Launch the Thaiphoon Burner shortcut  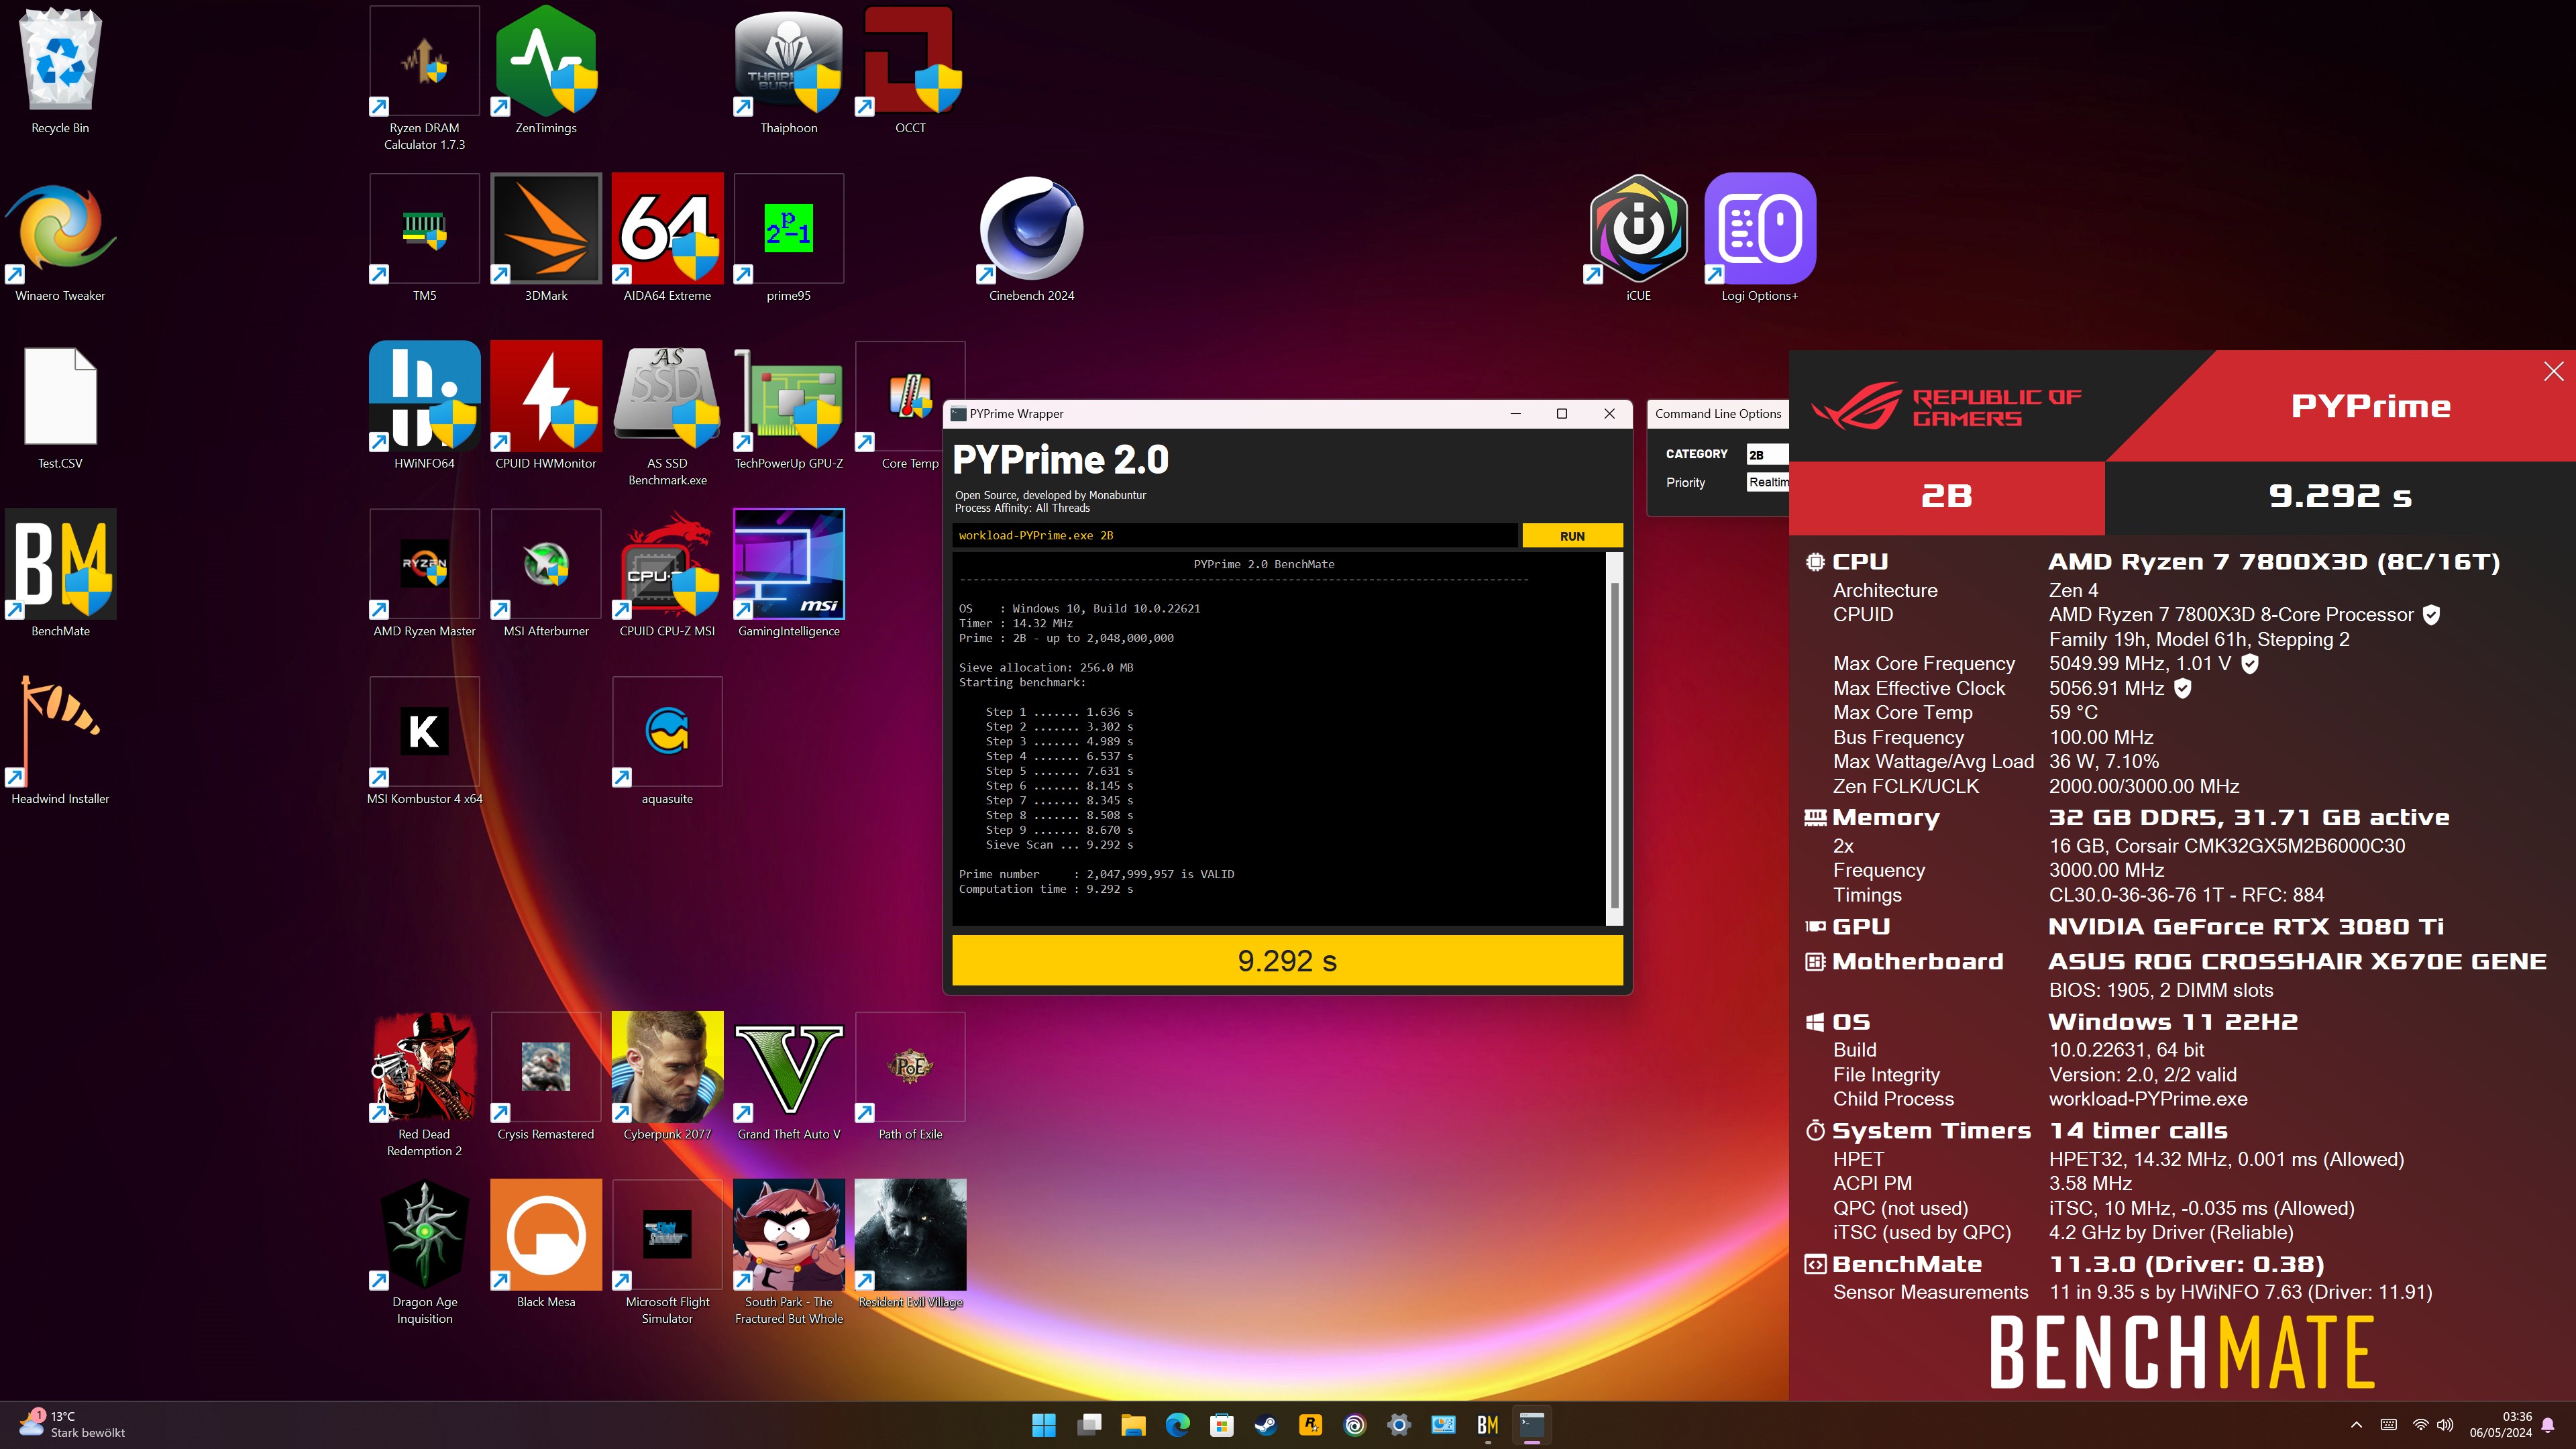(x=788, y=70)
